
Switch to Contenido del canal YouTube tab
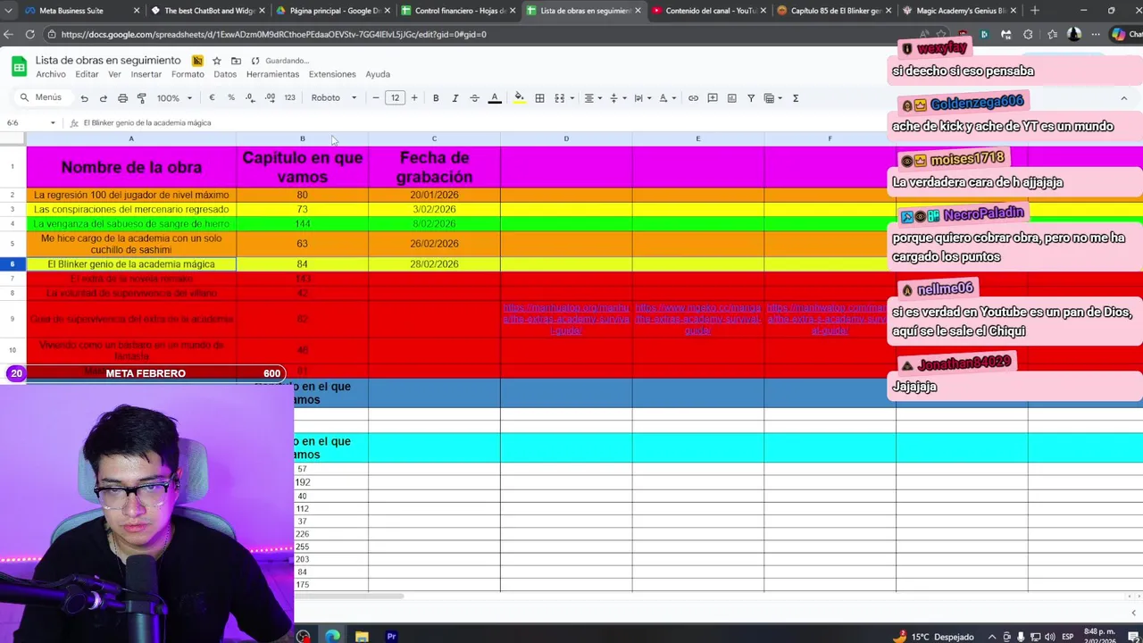tap(710, 11)
